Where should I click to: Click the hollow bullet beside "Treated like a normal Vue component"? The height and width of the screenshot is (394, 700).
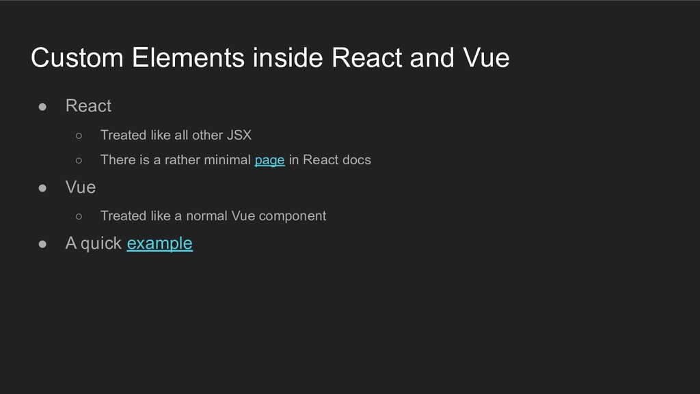(79, 217)
